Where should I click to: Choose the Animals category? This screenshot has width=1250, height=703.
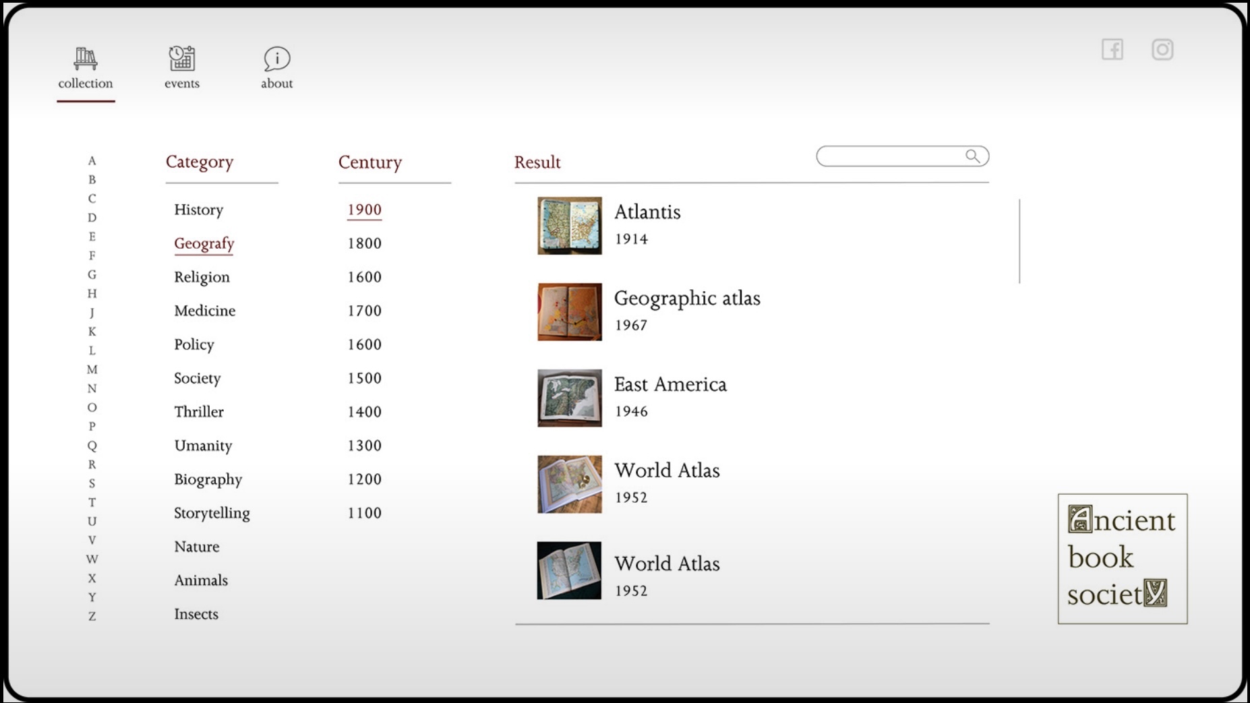click(201, 580)
